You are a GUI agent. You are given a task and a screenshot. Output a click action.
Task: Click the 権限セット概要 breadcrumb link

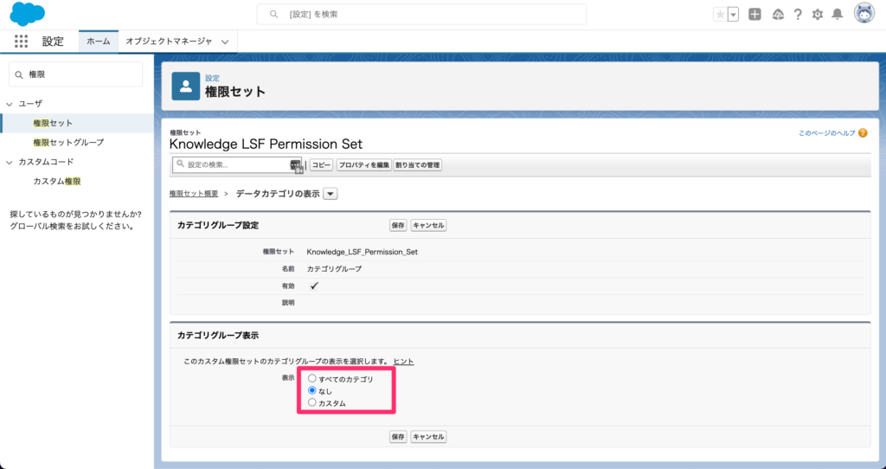(192, 194)
